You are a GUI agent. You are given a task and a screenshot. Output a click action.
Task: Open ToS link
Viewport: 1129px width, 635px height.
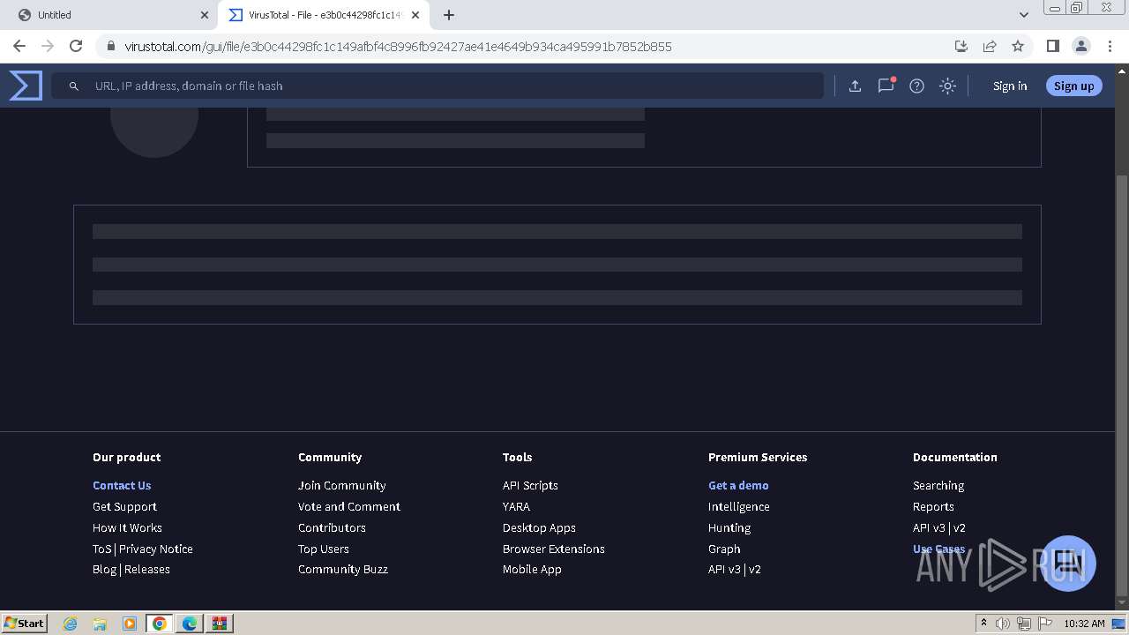pos(102,549)
